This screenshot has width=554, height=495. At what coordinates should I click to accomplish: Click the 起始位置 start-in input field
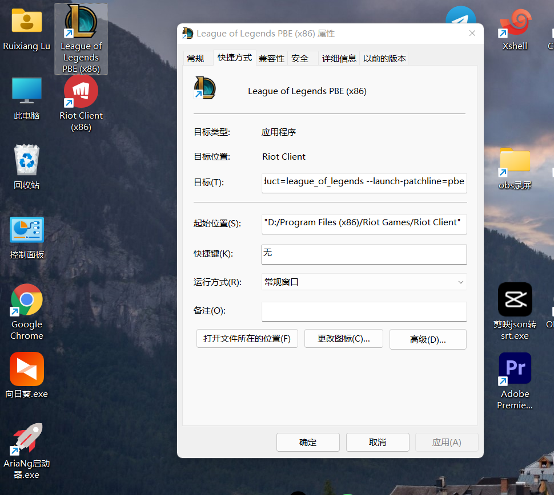(x=364, y=224)
